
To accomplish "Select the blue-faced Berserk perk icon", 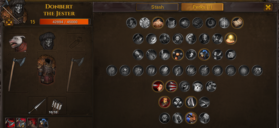I will click(191, 118).
